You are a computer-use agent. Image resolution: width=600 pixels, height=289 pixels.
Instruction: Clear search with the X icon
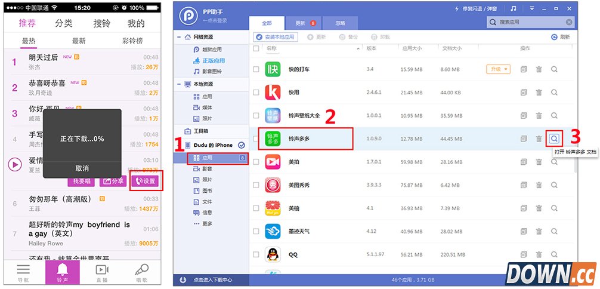(x=569, y=22)
